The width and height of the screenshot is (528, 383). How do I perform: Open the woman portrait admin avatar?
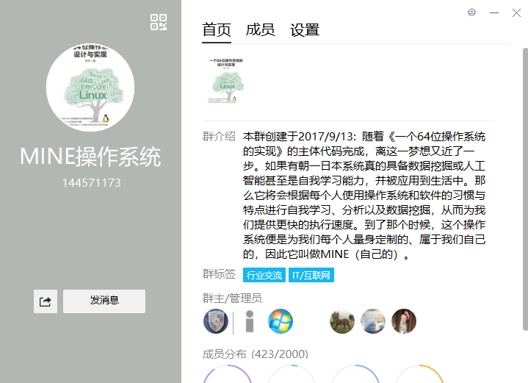click(x=404, y=321)
